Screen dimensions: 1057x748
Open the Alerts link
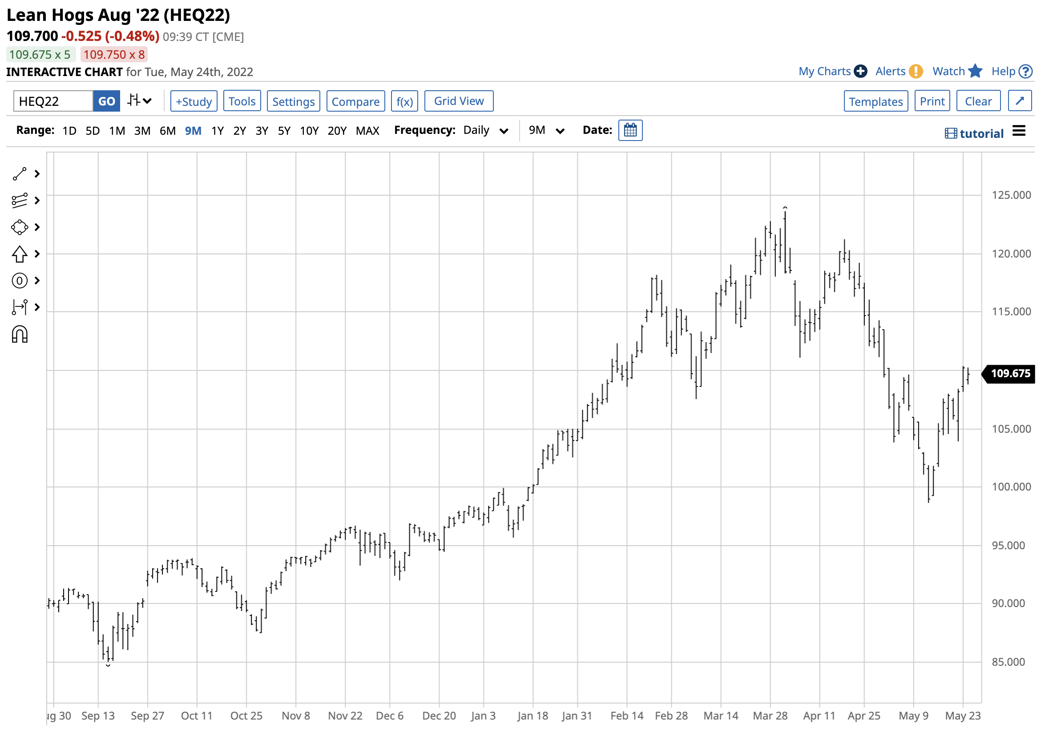click(890, 72)
